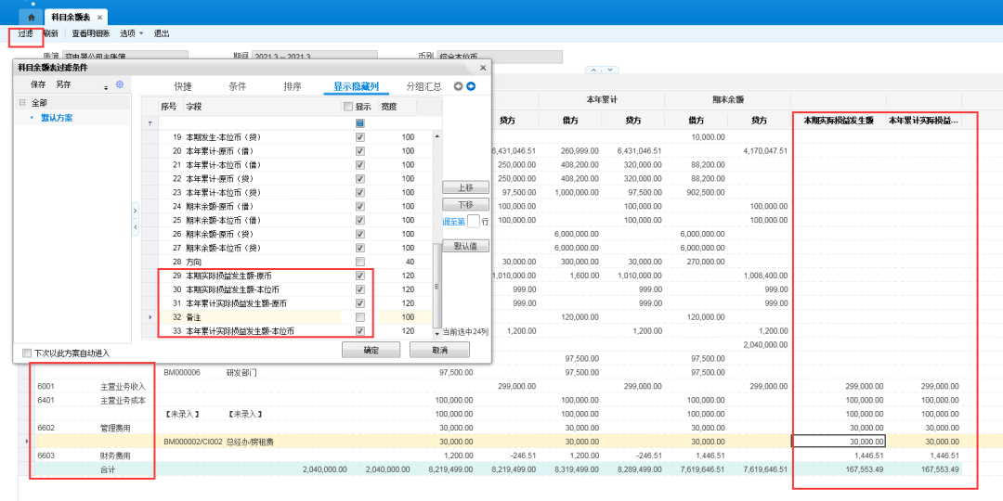Expand header area with down chevron
The image size is (1003, 501).
(x=609, y=70)
